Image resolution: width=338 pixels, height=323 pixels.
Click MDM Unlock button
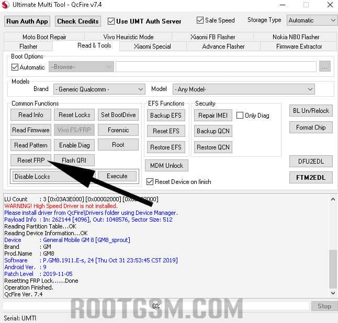pyautogui.click(x=166, y=166)
